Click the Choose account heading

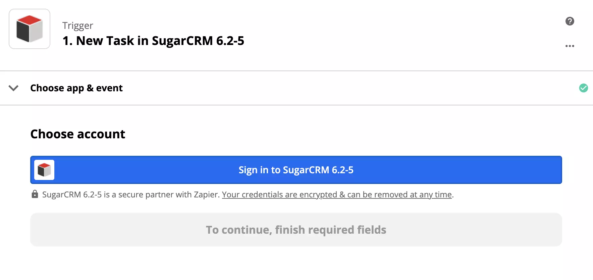77,134
